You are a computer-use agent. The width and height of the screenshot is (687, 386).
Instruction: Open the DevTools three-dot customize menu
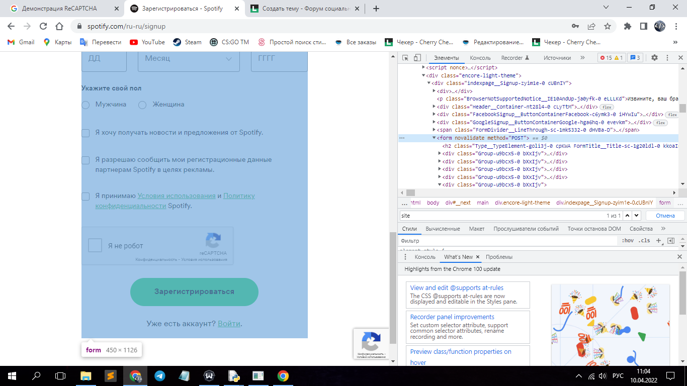pyautogui.click(x=667, y=58)
